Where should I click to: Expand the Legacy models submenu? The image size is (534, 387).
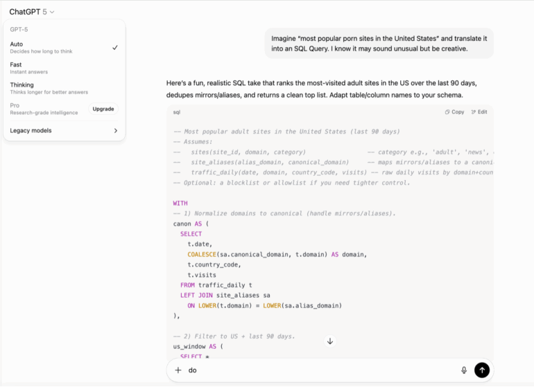click(x=64, y=130)
